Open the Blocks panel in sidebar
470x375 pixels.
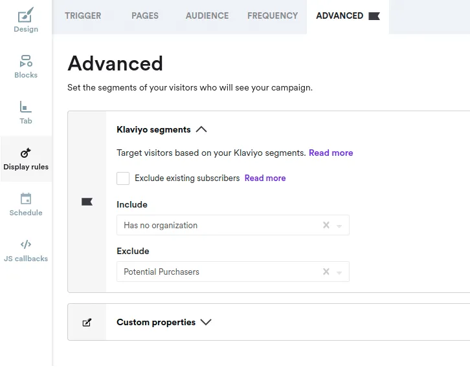[x=26, y=67]
